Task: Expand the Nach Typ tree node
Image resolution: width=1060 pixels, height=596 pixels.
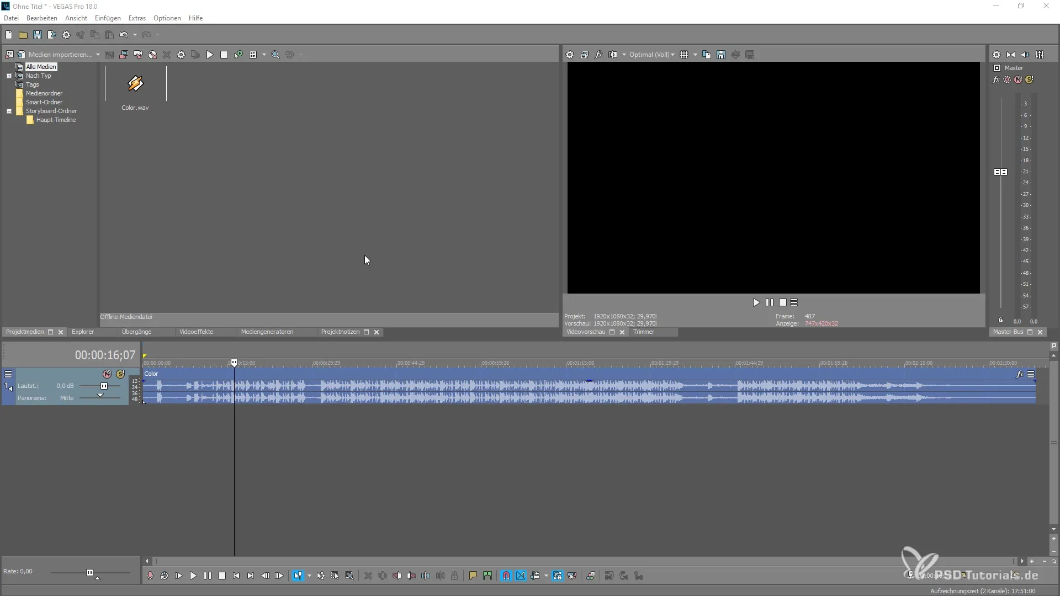Action: point(9,76)
